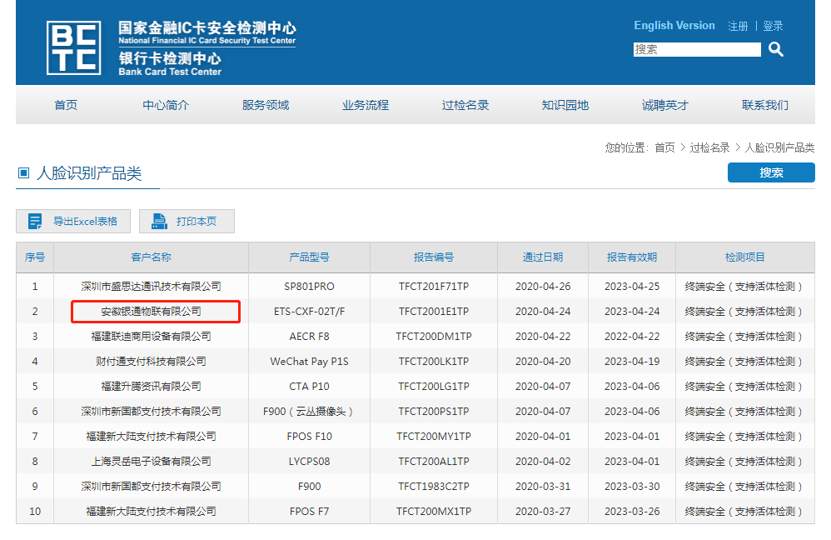Click product model WeChat Pay P1S
Image resolution: width=831 pixels, height=540 pixels.
(x=309, y=361)
